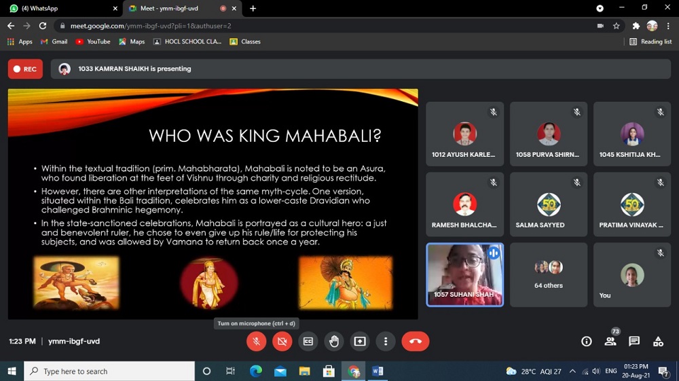679x381 pixels.
Task: Open the chat with everyone panel
Action: pos(634,342)
